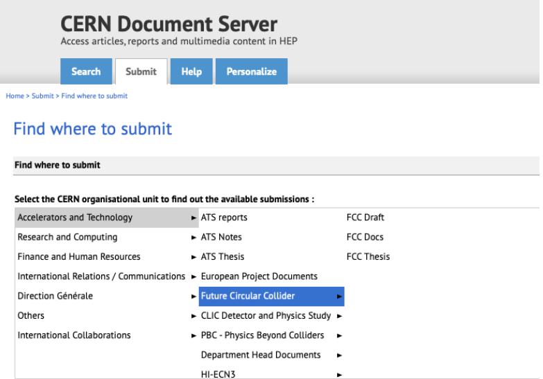This screenshot has width=543, height=379.
Task: Expand the Direction Générale entry
Action: point(55,296)
